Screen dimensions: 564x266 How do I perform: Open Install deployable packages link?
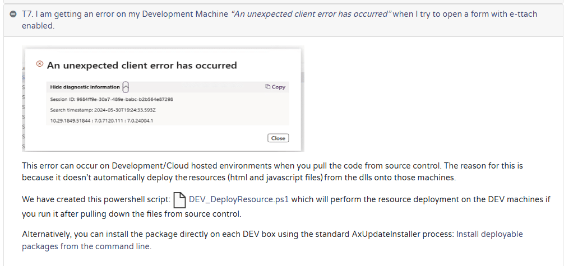click(x=489, y=234)
